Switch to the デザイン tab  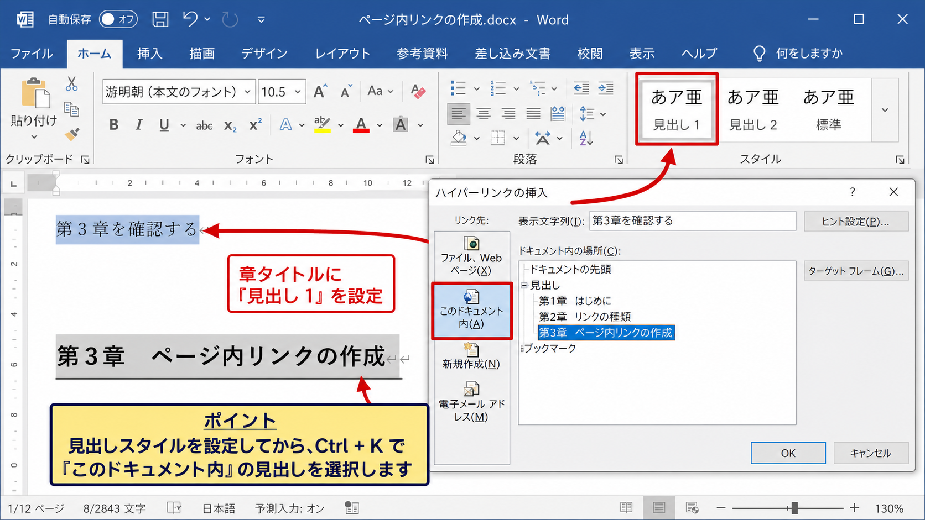click(x=264, y=54)
